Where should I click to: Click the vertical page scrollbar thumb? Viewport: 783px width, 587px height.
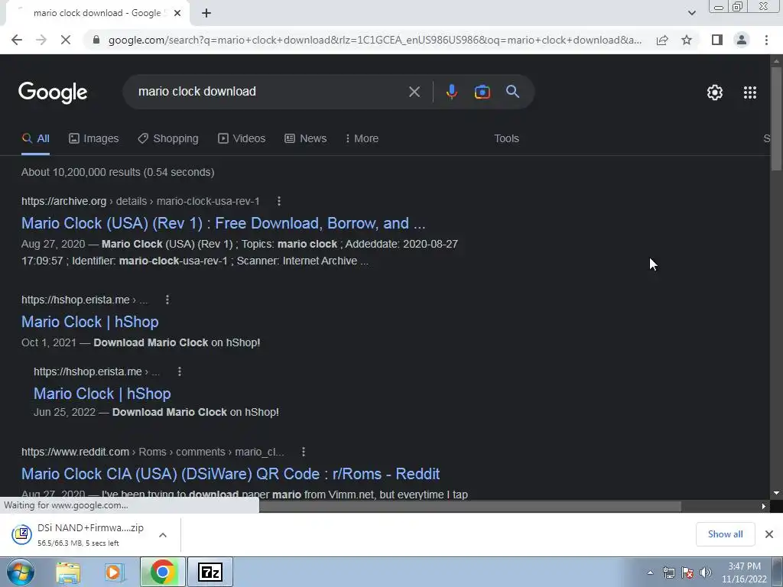[x=776, y=118]
